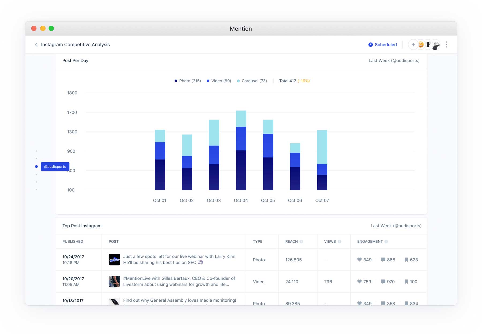Screen dimensions: 482x334
Task: Open the General Assembly post thumbnail
Action: [x=114, y=302]
